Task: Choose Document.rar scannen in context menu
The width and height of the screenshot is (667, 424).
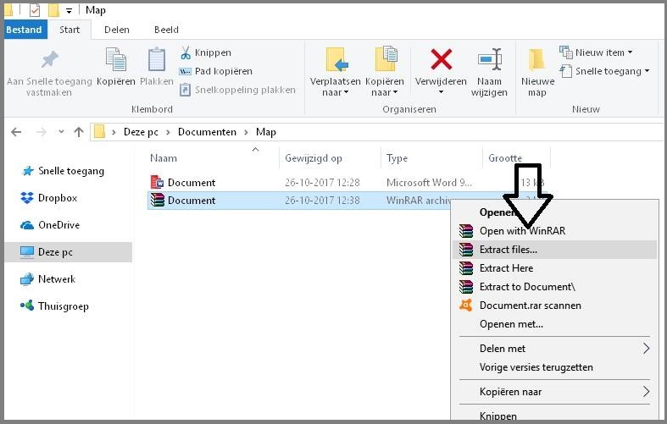Action: click(x=555, y=306)
